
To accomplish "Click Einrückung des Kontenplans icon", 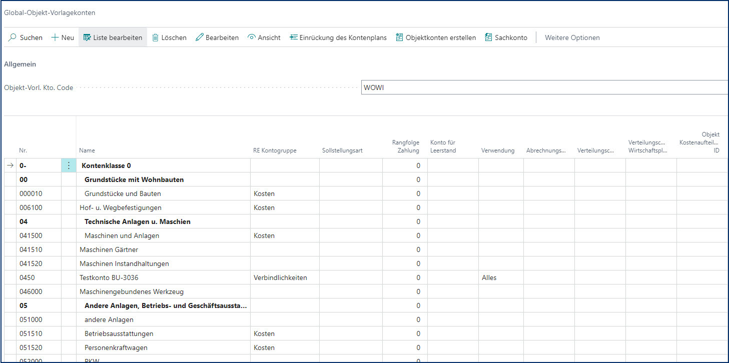I will (294, 37).
